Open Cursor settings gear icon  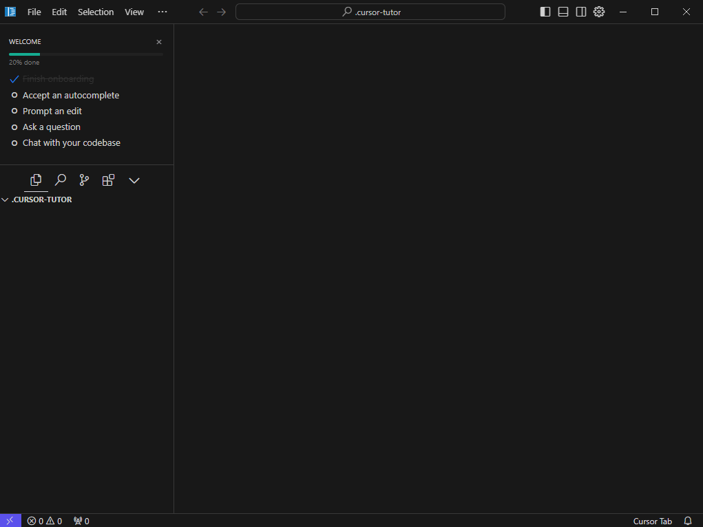(599, 12)
